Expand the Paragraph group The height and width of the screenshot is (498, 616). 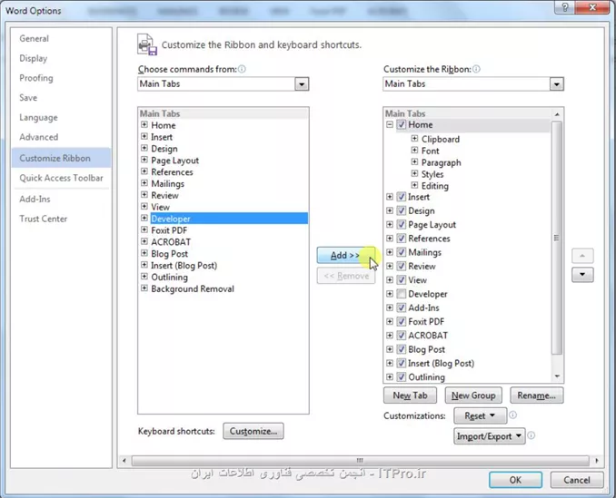[414, 161]
